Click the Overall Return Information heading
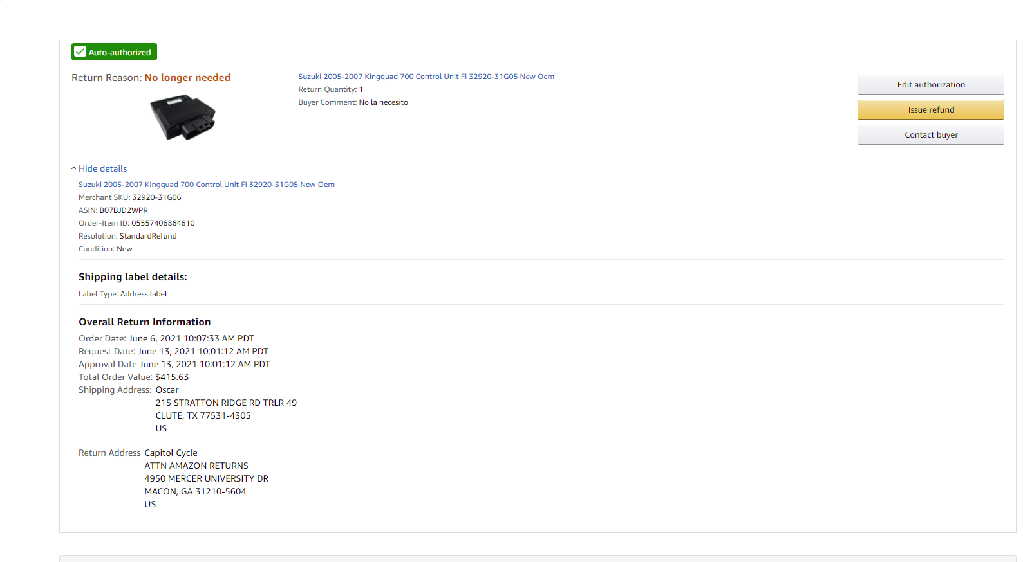 click(145, 322)
